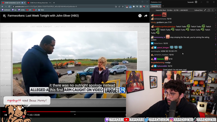Expand the chevron below the video player
The image size is (217, 122).
[75, 115]
